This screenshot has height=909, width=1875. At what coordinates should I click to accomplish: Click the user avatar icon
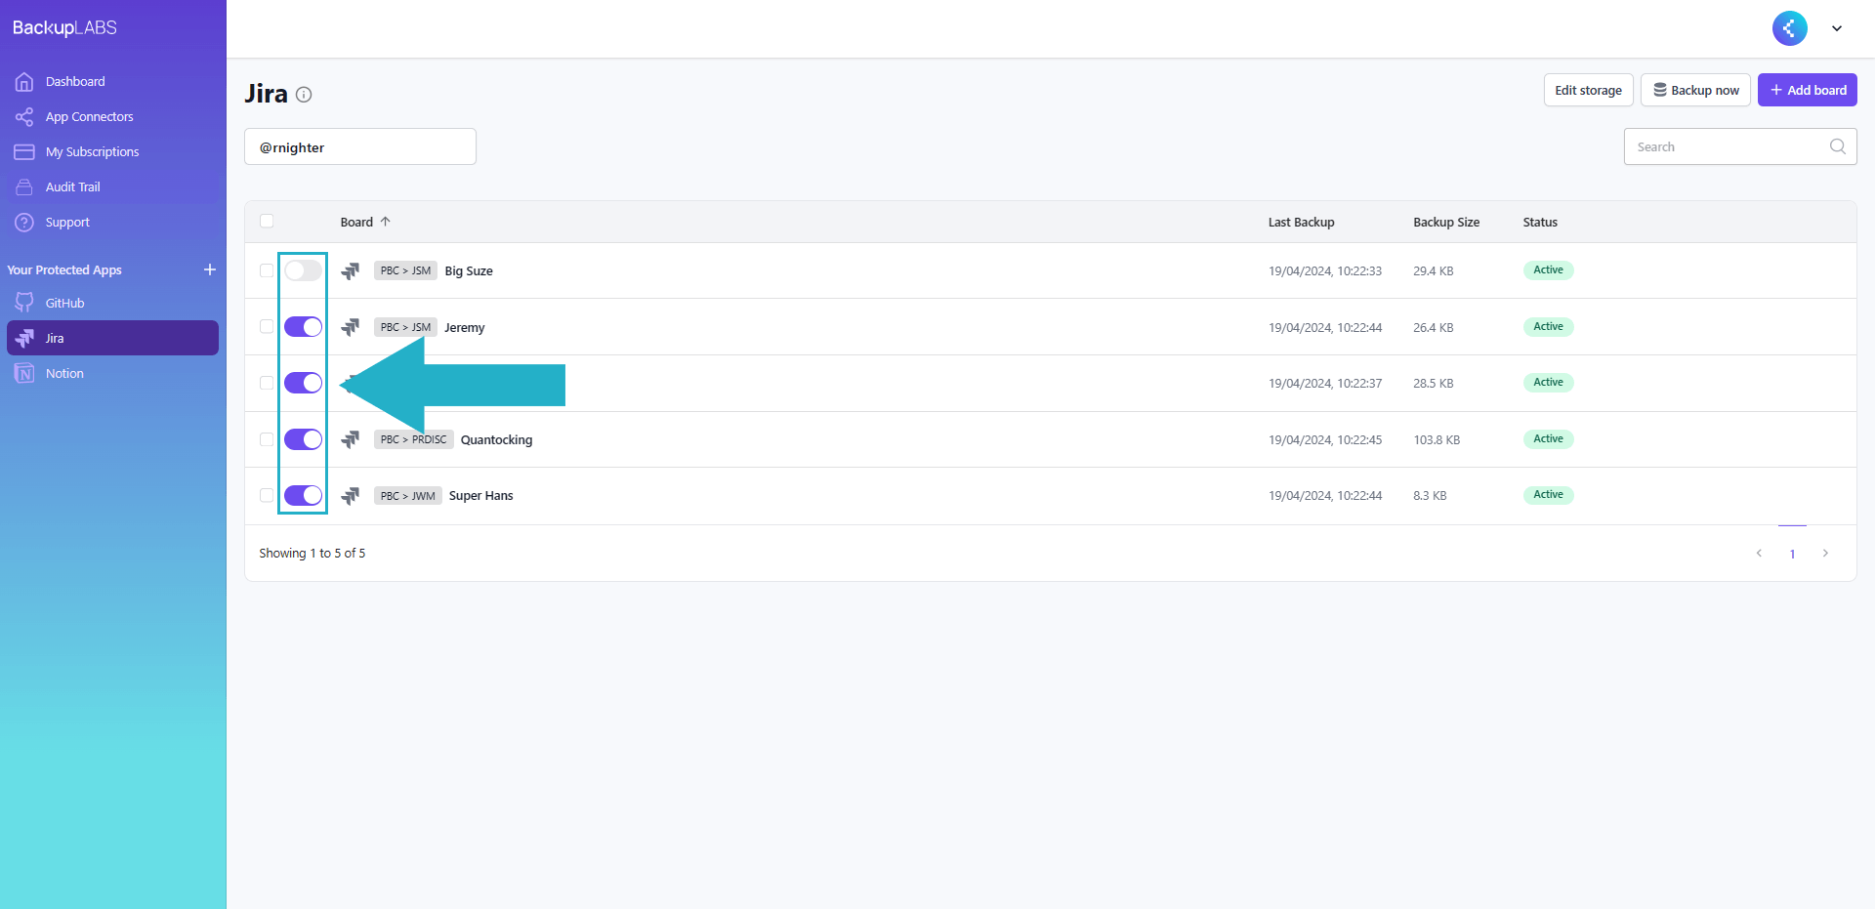1790,28
